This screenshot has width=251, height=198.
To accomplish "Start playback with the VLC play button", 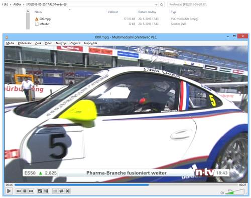I will click(x=9, y=191).
